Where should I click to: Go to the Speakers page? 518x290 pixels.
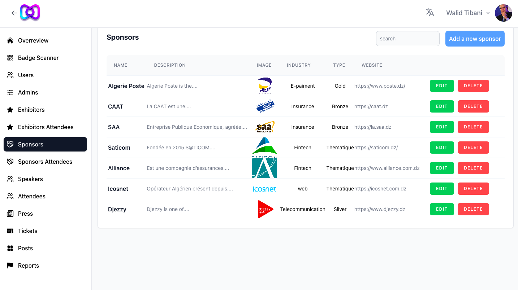click(30, 179)
